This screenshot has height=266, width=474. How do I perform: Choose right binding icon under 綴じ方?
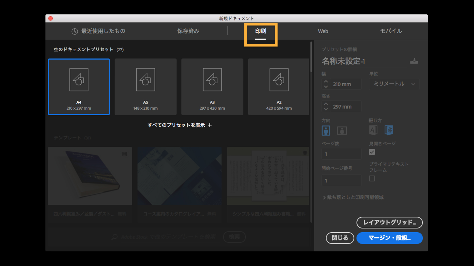[x=389, y=130]
